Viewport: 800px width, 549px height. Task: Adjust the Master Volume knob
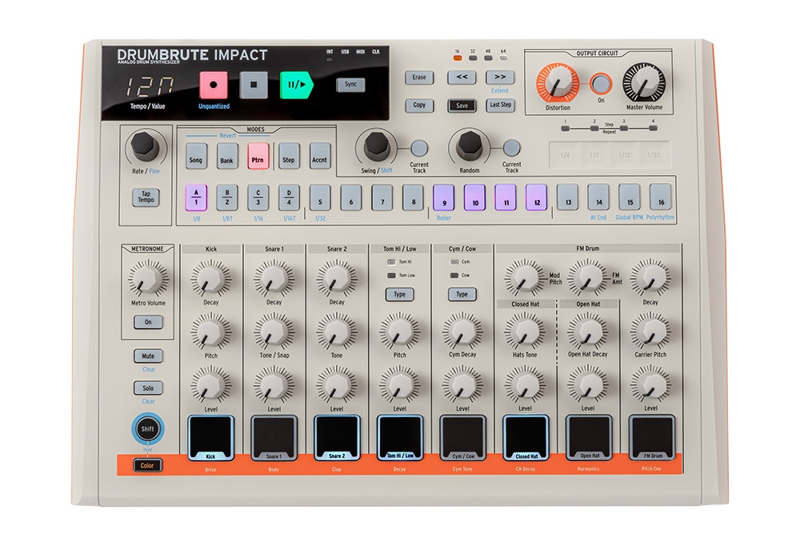(x=644, y=82)
